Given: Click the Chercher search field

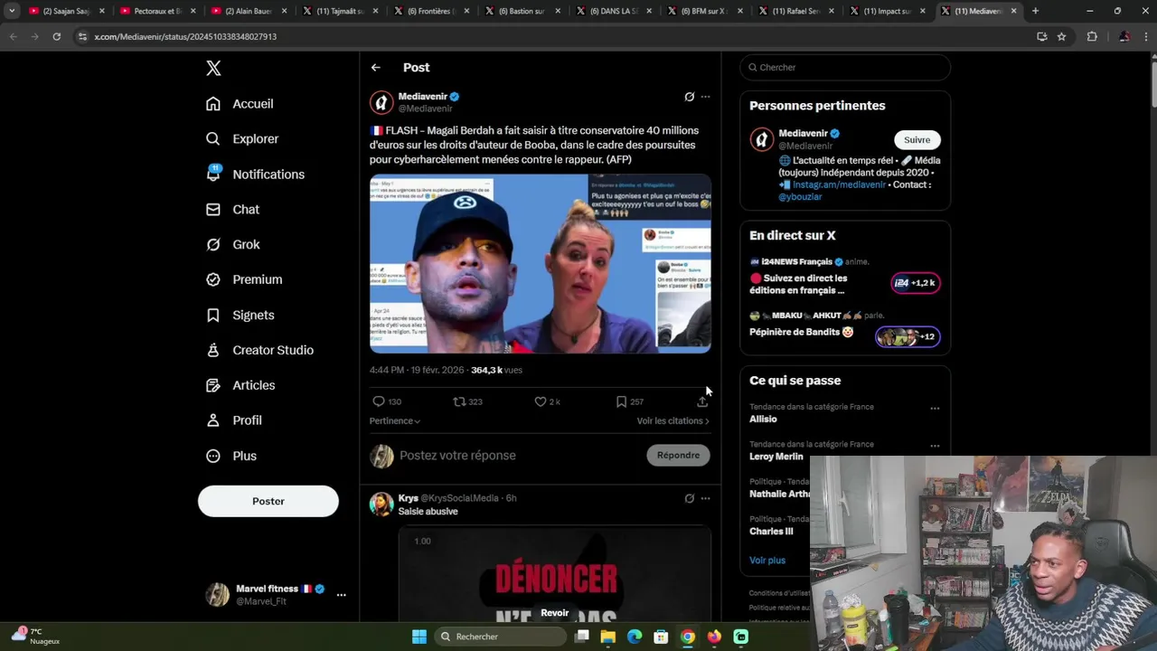Looking at the screenshot, I should point(845,68).
